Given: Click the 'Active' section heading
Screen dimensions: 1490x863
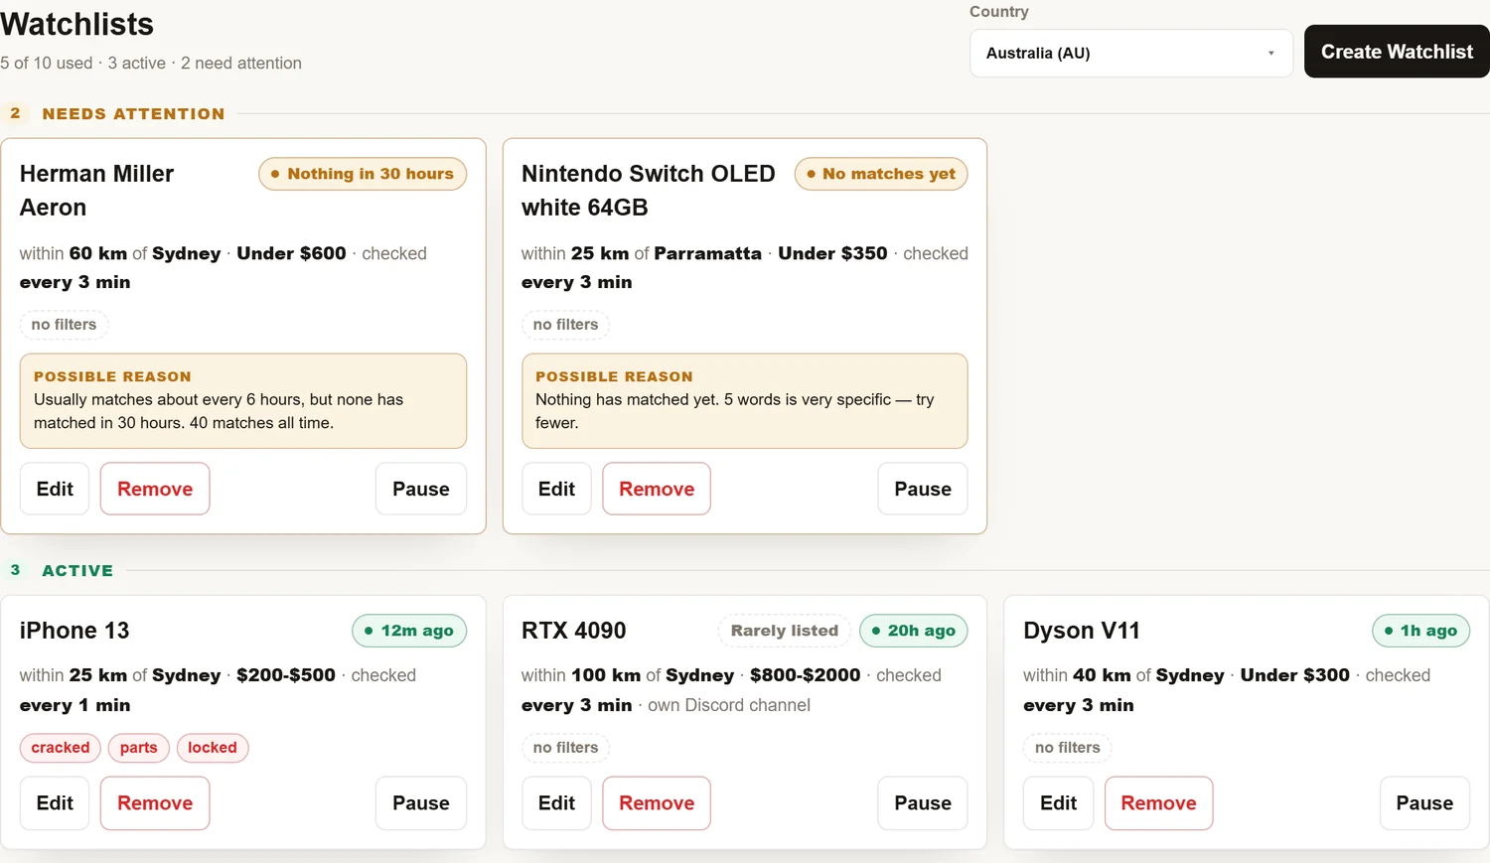Looking at the screenshot, I should (77, 571).
